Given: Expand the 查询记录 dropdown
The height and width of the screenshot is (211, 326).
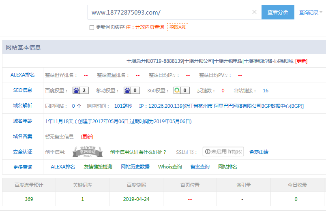Looking at the screenshot, I should click(311, 13).
